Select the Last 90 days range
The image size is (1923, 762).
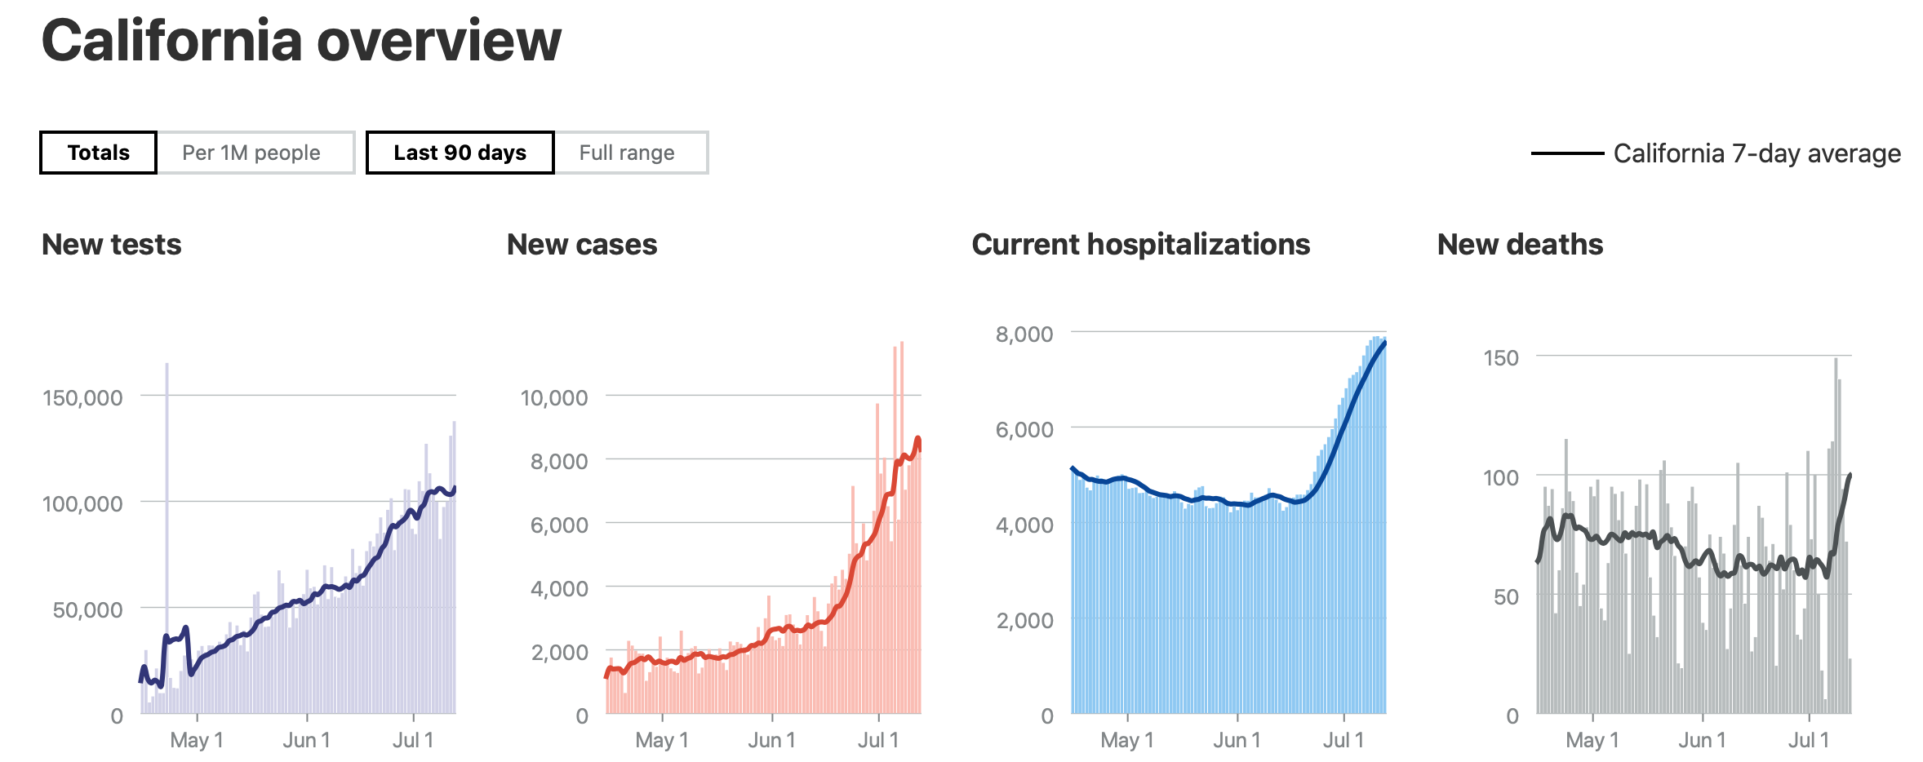(460, 153)
